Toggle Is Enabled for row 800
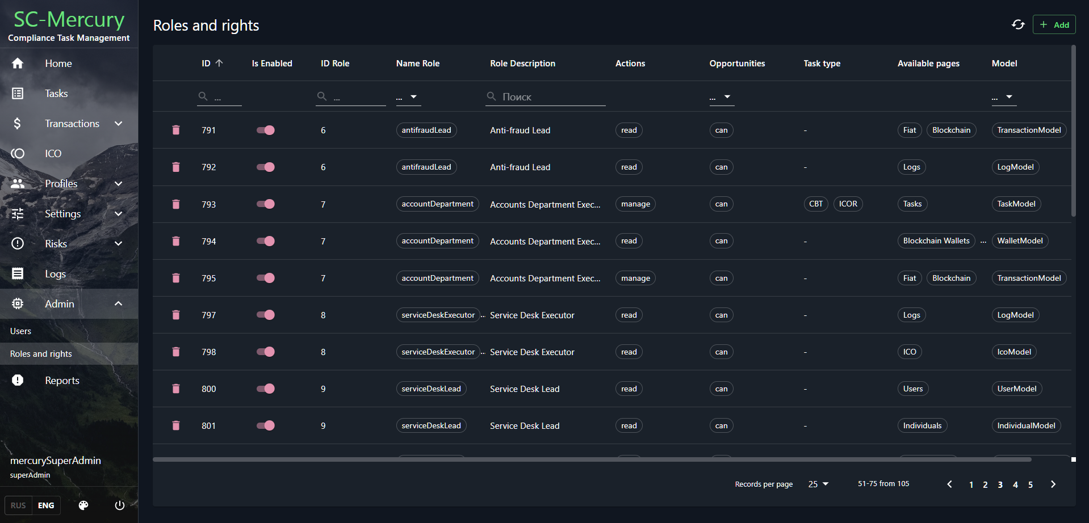 pyautogui.click(x=265, y=389)
